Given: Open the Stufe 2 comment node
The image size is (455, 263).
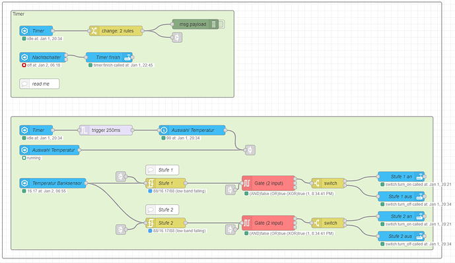Looking at the screenshot, I should pos(162,210).
